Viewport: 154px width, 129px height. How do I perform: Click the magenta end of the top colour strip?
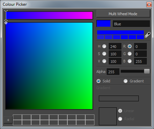(92, 16)
